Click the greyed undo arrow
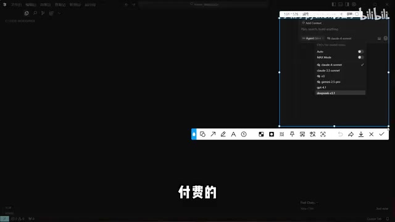The image size is (395, 222). (340, 134)
